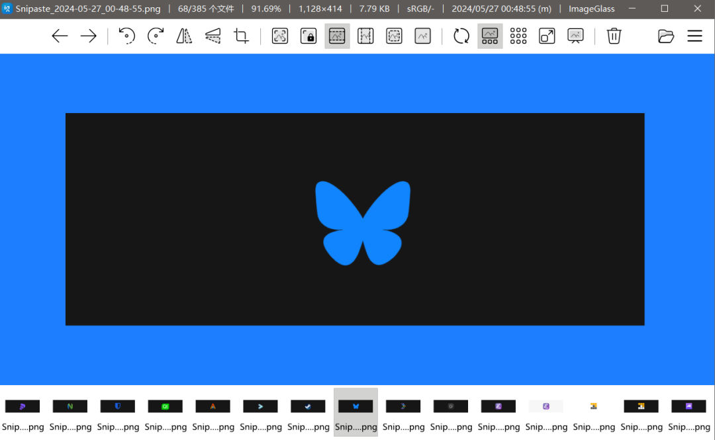The image size is (715, 440).
Task: Start the slideshow from the presentation icon
Action: coord(575,36)
